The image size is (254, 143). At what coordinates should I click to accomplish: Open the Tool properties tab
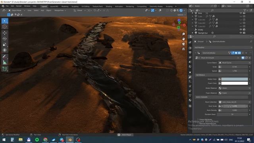(x=190, y=43)
